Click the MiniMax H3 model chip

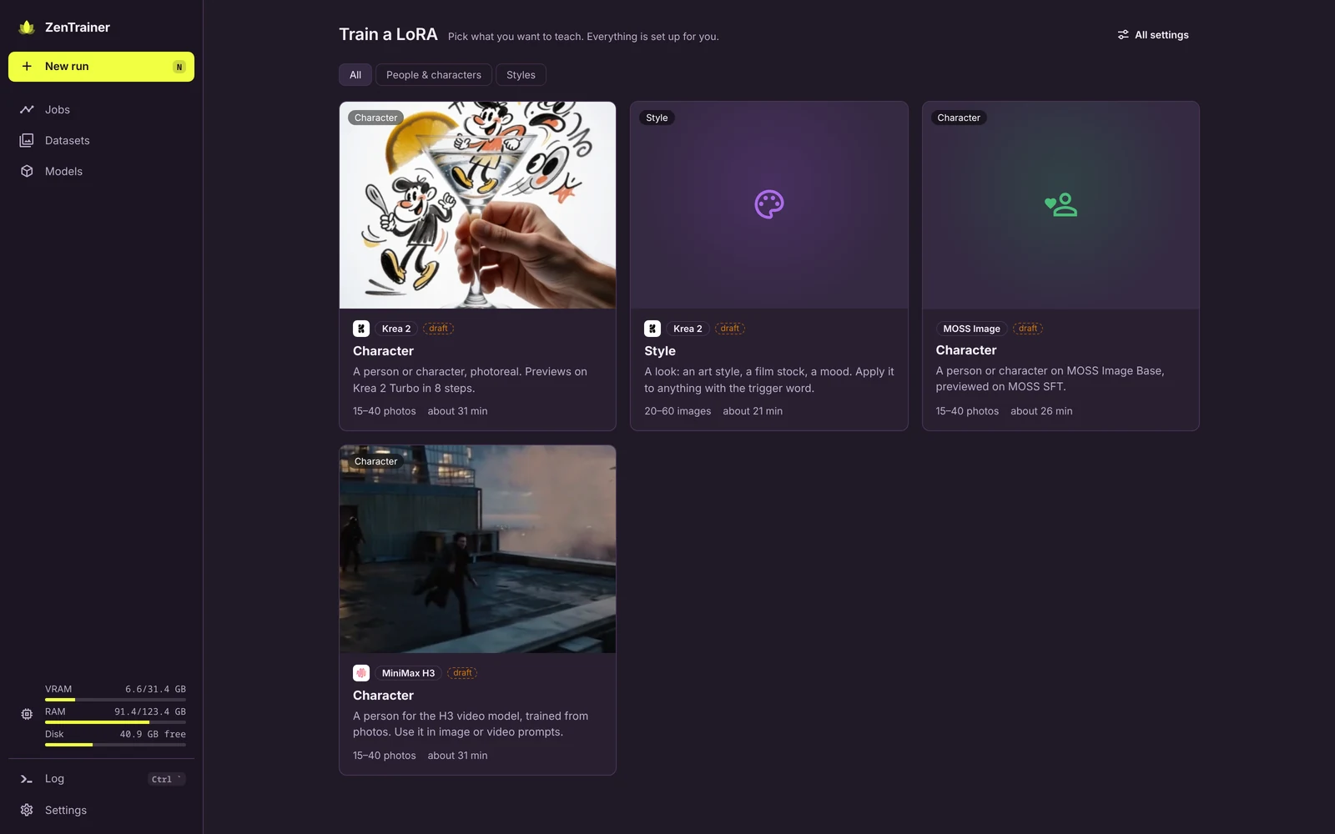tap(408, 673)
